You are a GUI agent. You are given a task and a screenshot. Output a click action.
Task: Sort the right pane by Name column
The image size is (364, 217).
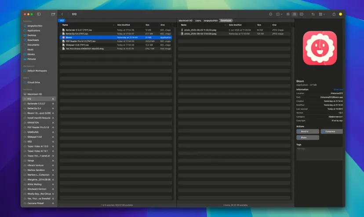tap(184, 25)
